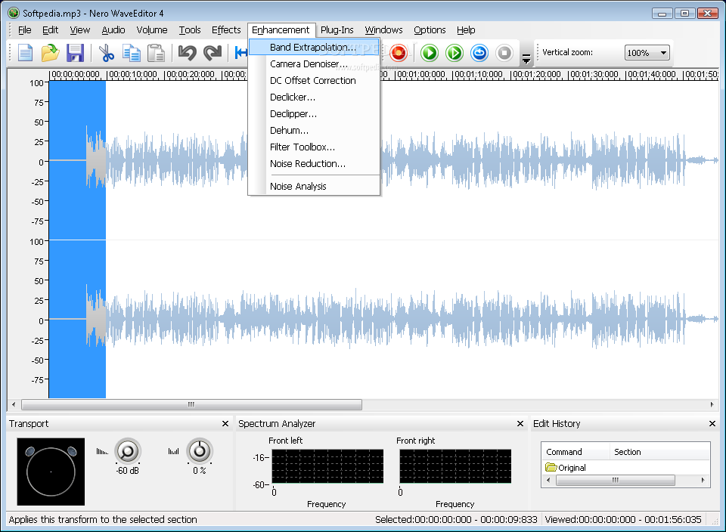Open the Tools menu
The image size is (726, 532).
[x=190, y=30]
